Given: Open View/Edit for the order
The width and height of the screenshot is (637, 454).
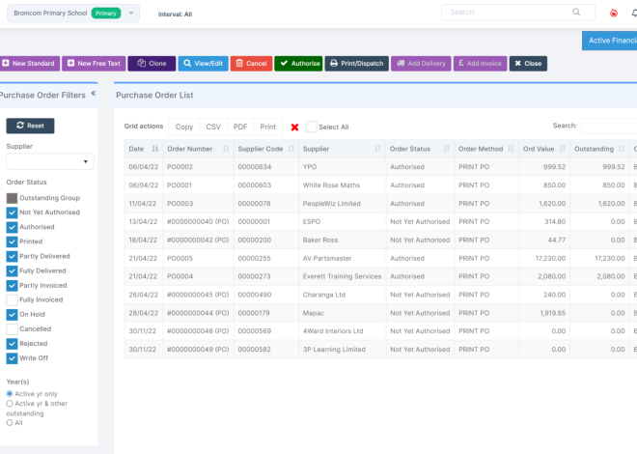Looking at the screenshot, I should coord(203,64).
